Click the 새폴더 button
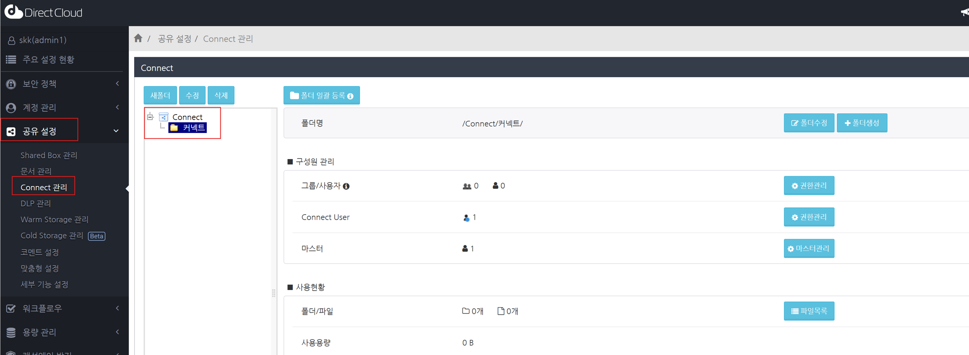The height and width of the screenshot is (355, 969). click(x=160, y=96)
